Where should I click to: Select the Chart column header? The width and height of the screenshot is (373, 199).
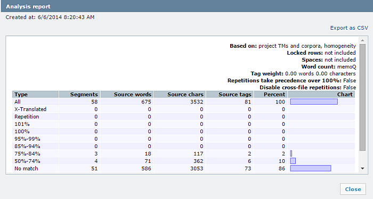(x=321, y=94)
